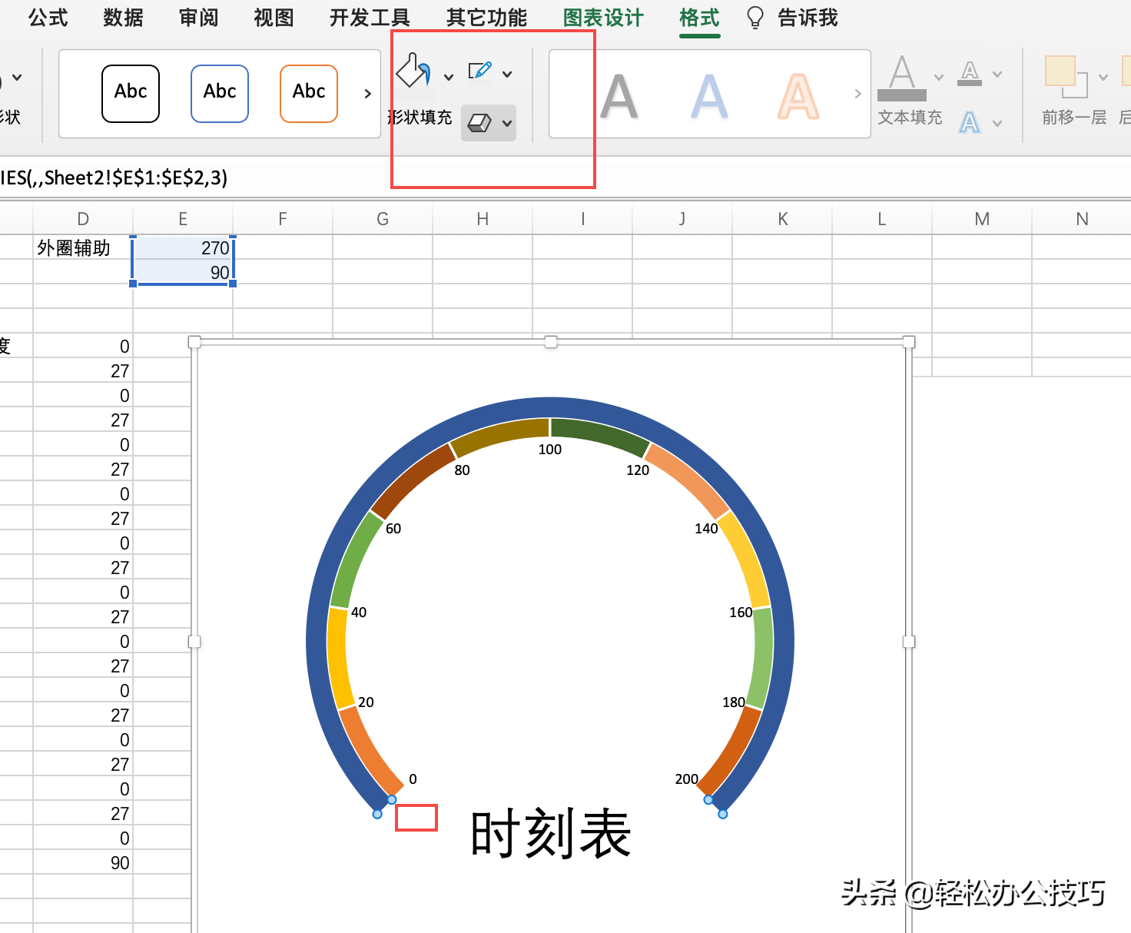The height and width of the screenshot is (933, 1131).
Task: Switch to the 数据 tab
Action: pyautogui.click(x=123, y=18)
